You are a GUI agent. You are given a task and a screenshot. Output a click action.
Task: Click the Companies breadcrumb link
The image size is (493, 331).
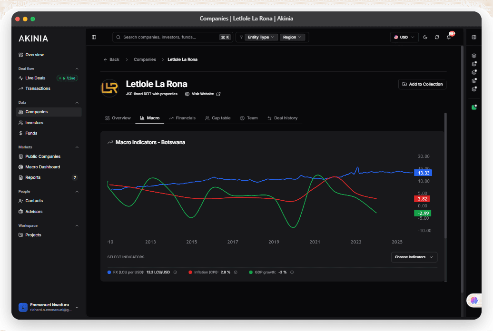pos(145,59)
